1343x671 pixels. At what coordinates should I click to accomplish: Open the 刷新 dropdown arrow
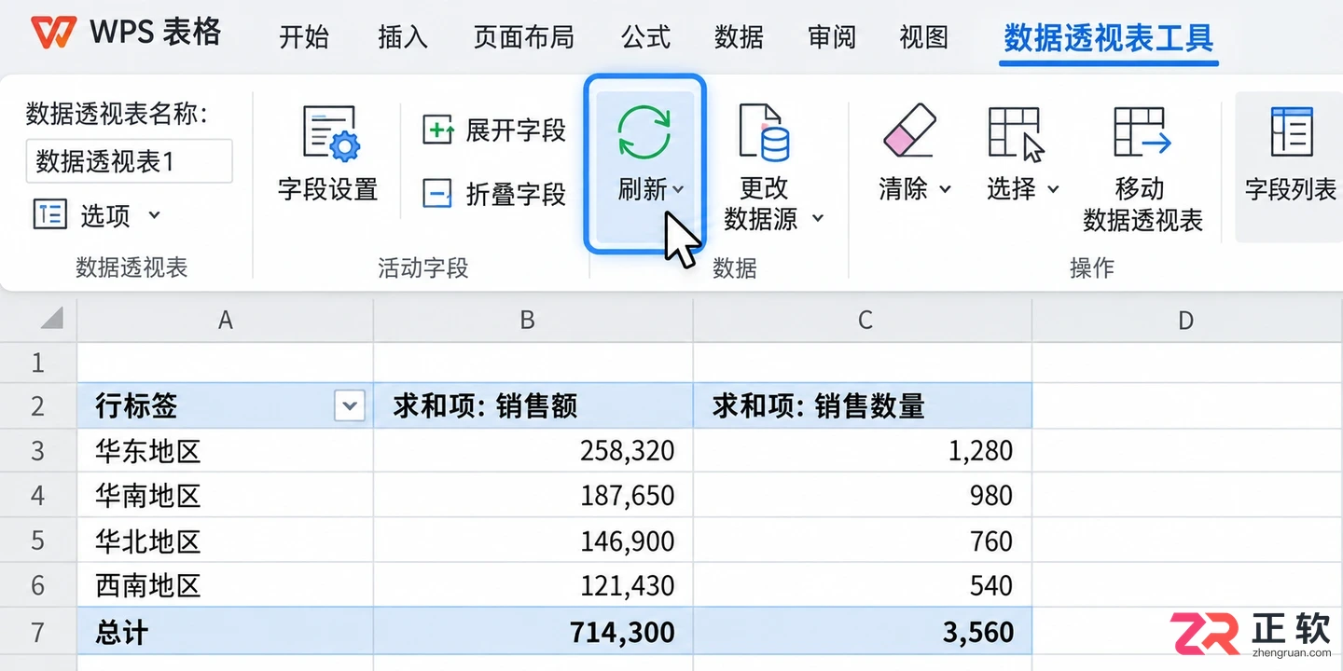tap(678, 190)
